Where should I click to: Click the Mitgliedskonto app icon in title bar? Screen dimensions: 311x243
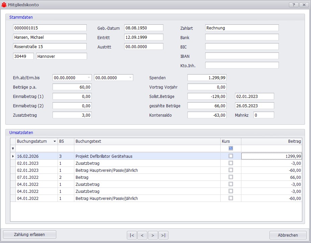click(4, 5)
